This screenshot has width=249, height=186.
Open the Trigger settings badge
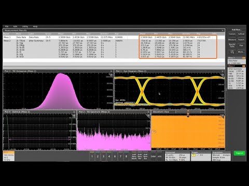click(x=201, y=156)
